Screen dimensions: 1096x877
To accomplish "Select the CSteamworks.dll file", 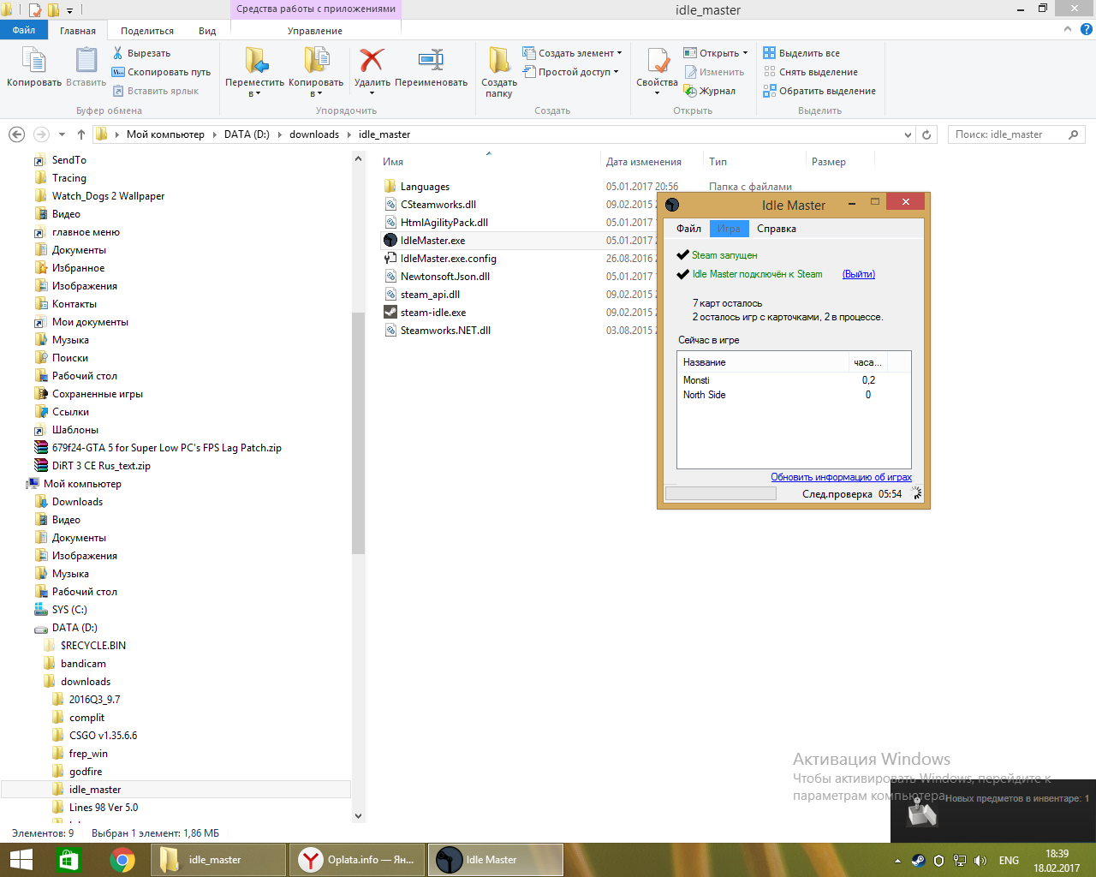I will (x=438, y=205).
